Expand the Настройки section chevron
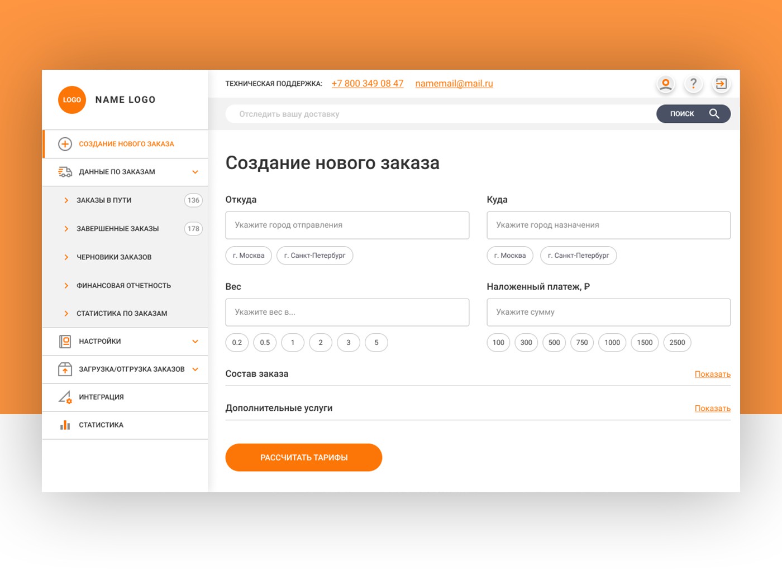The height and width of the screenshot is (581, 782). point(195,342)
